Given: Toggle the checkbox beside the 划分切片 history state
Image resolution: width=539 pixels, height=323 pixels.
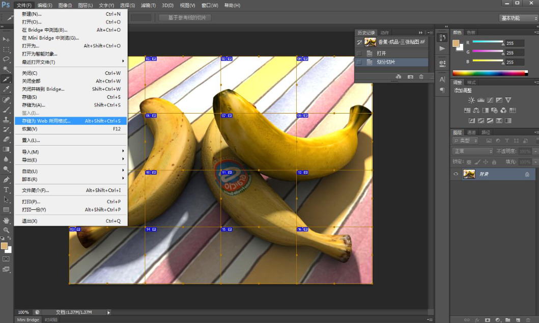Looking at the screenshot, I should [359, 62].
